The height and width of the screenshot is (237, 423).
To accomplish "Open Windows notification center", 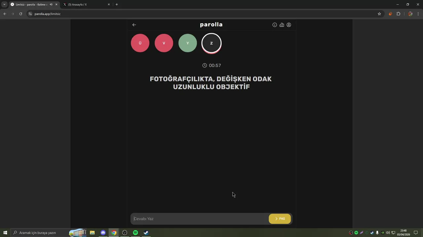I will [x=416, y=233].
